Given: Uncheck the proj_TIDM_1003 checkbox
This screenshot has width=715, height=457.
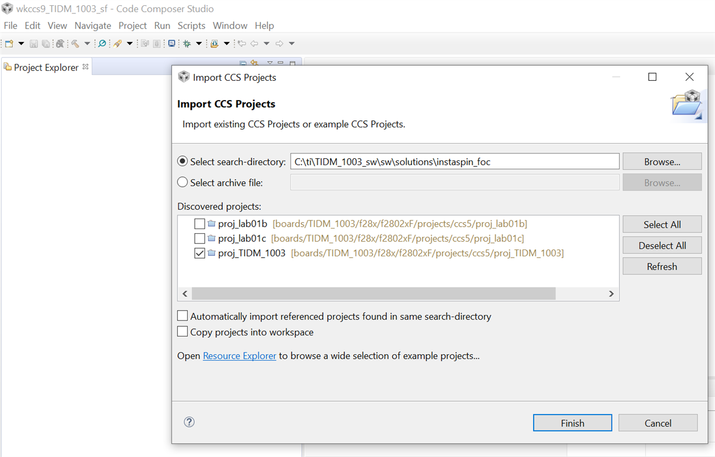Looking at the screenshot, I should 199,253.
